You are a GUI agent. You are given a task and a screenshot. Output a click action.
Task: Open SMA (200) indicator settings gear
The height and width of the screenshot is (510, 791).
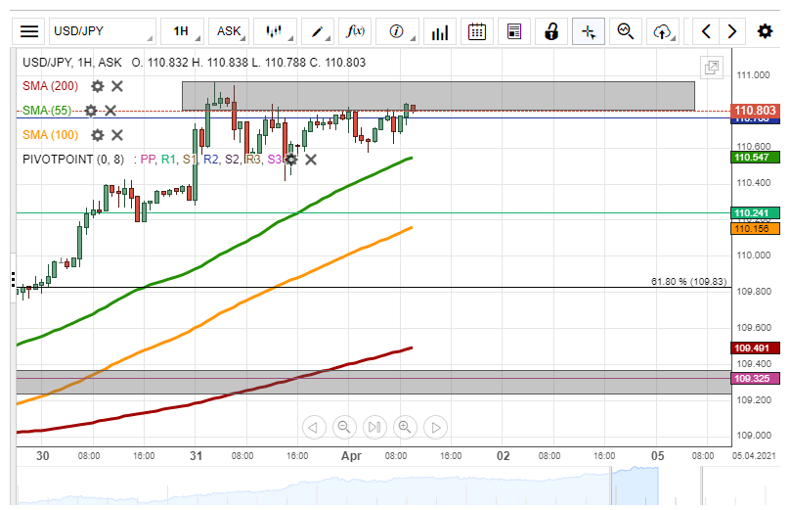pyautogui.click(x=98, y=86)
